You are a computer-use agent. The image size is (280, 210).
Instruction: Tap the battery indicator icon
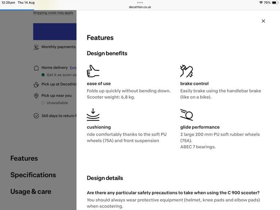[x=275, y=3]
